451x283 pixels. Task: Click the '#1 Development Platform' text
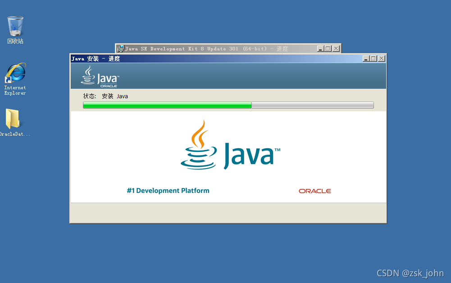168,191
